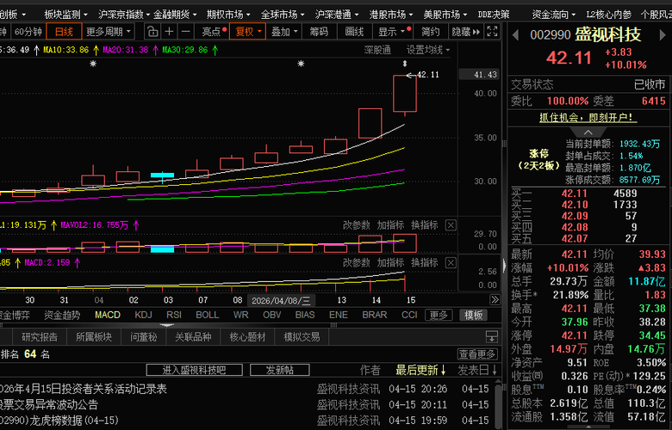The image size is (672, 430).
Task: Click the panel collapse-down icon
Action: point(492,337)
